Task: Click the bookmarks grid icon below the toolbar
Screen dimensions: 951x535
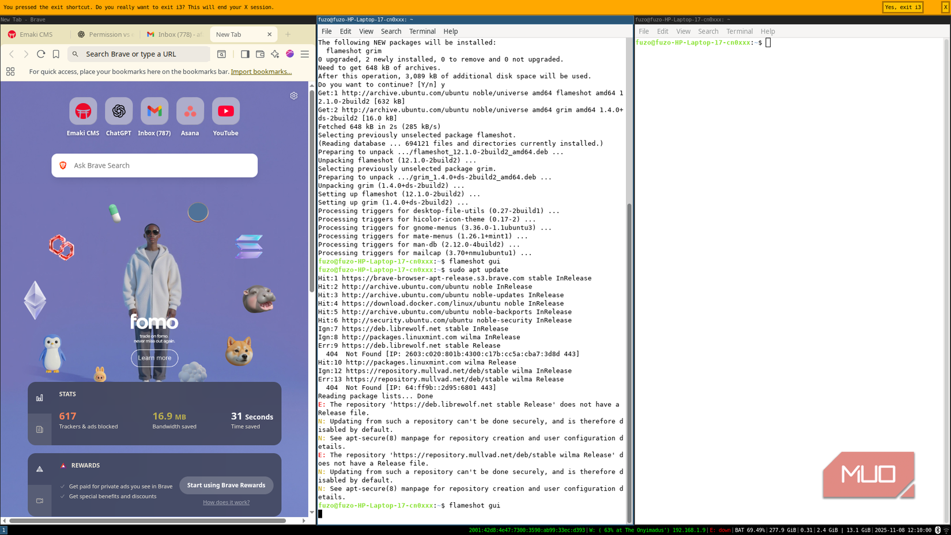Action: (10, 71)
